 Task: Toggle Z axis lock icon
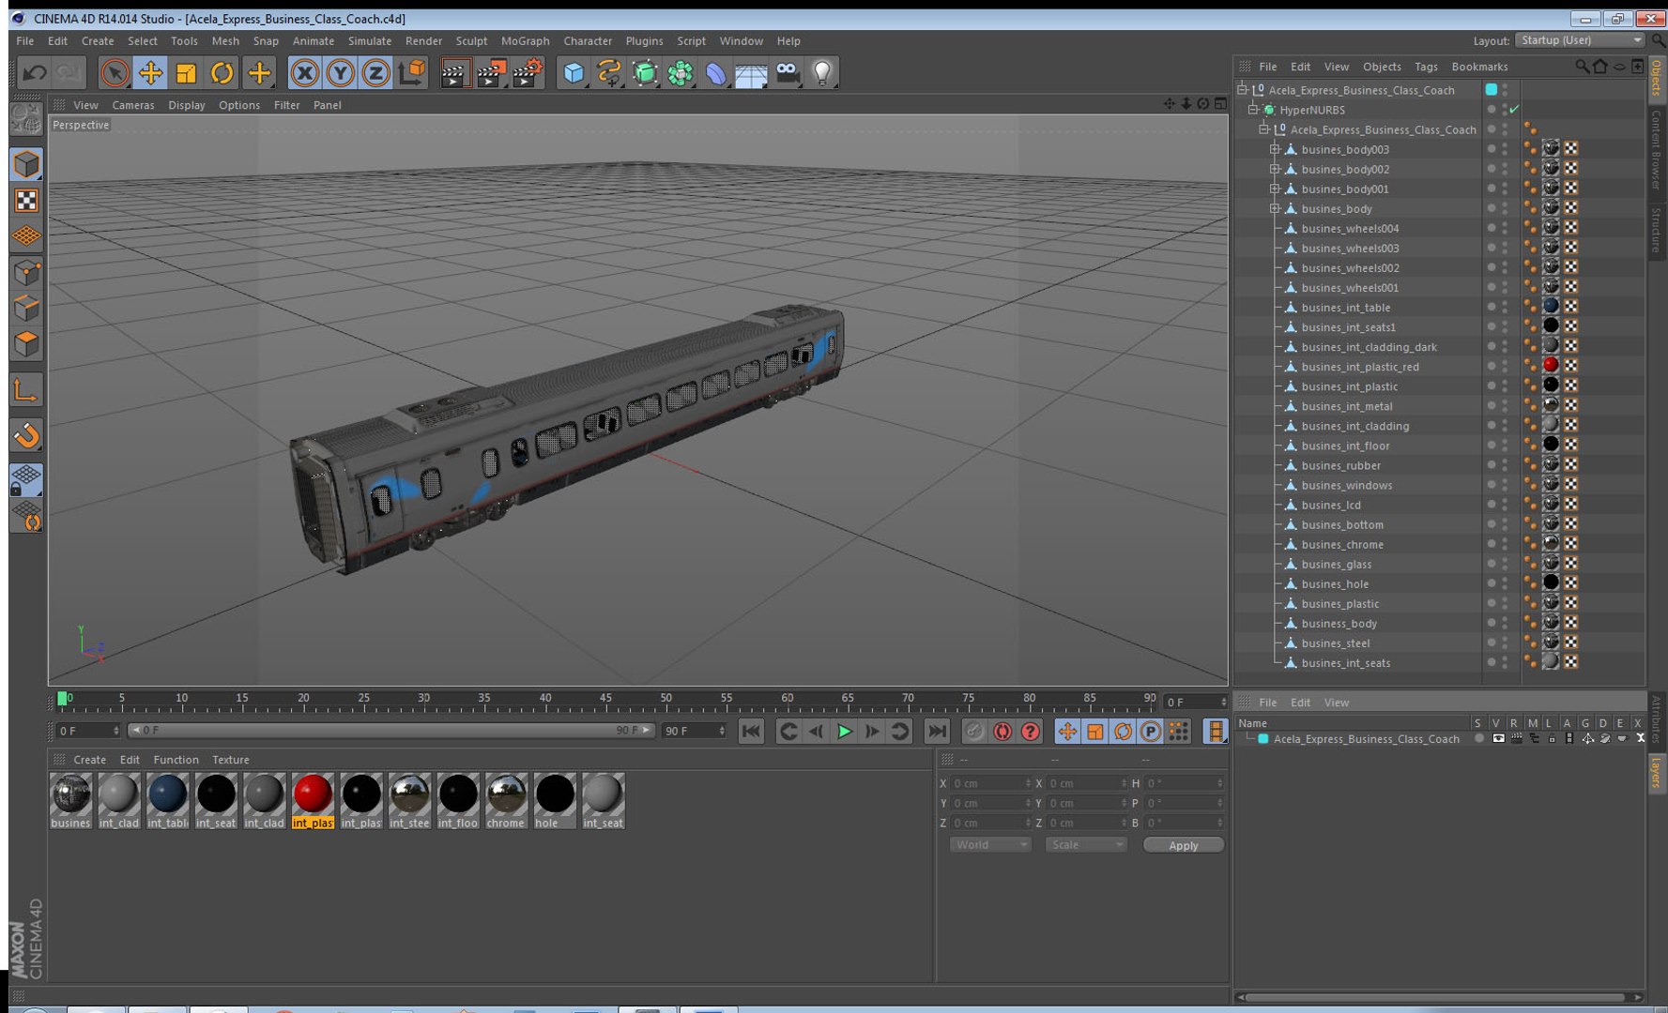[x=375, y=72]
